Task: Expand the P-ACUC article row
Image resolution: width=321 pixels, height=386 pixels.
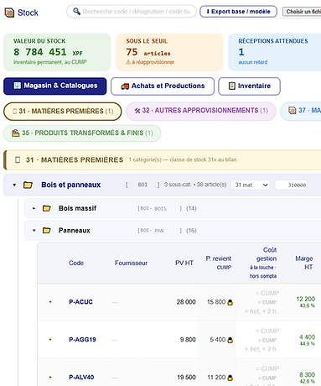Action: [x=50, y=302]
